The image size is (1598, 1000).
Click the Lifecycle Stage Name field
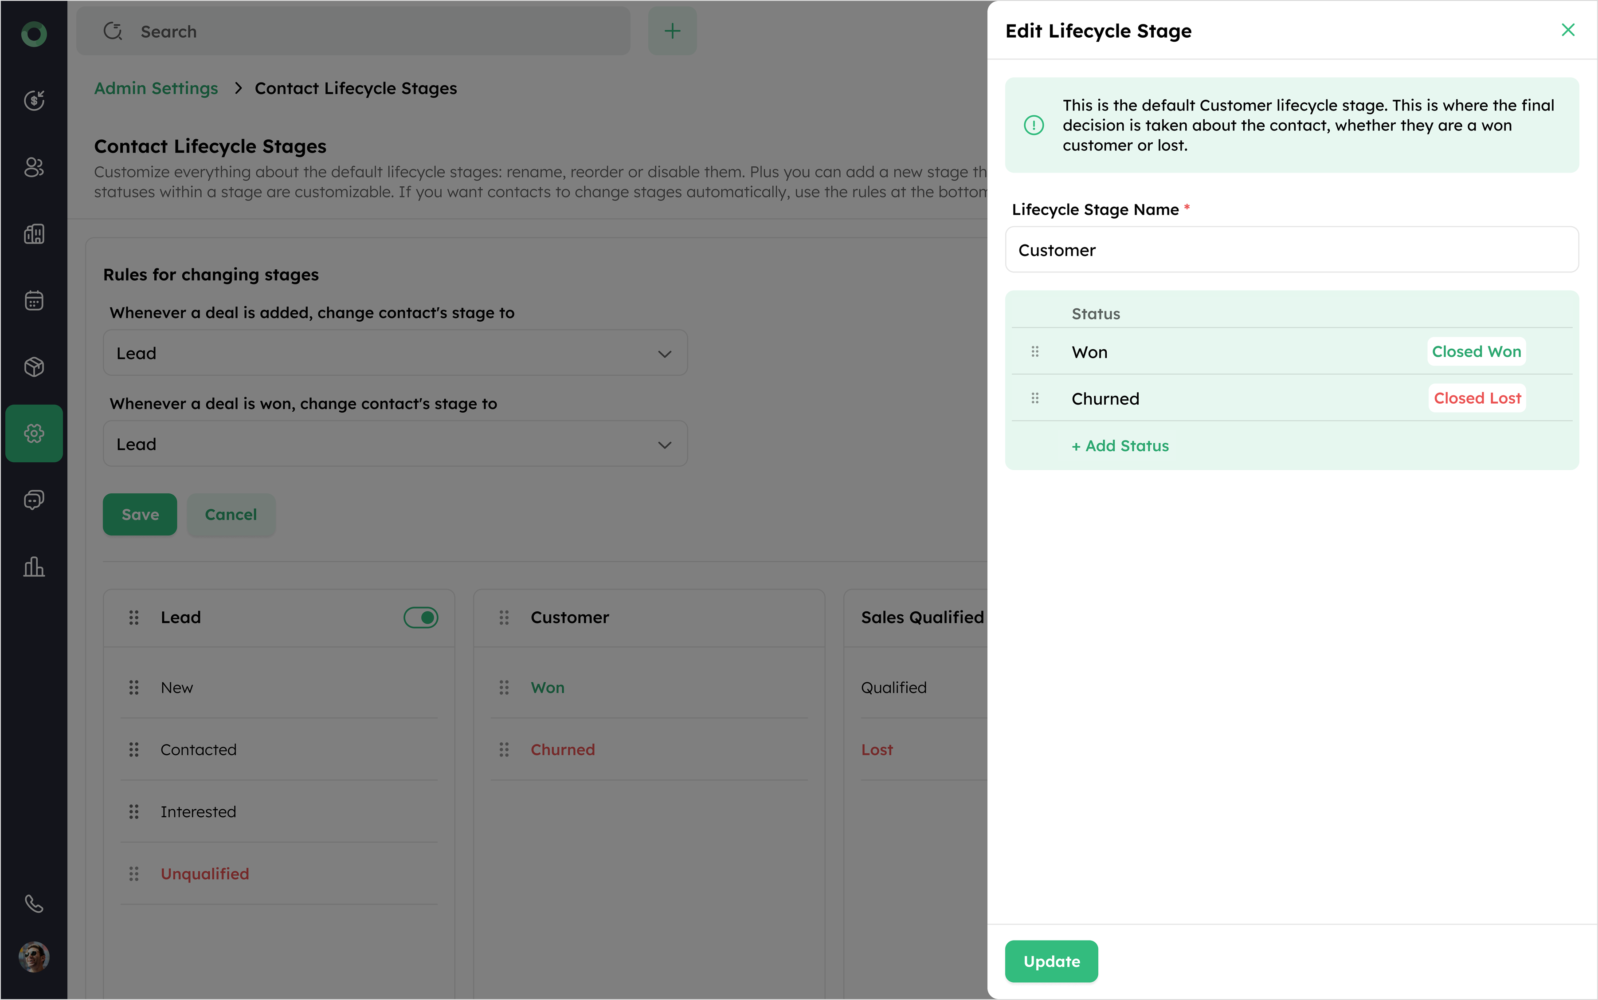pyautogui.click(x=1291, y=250)
